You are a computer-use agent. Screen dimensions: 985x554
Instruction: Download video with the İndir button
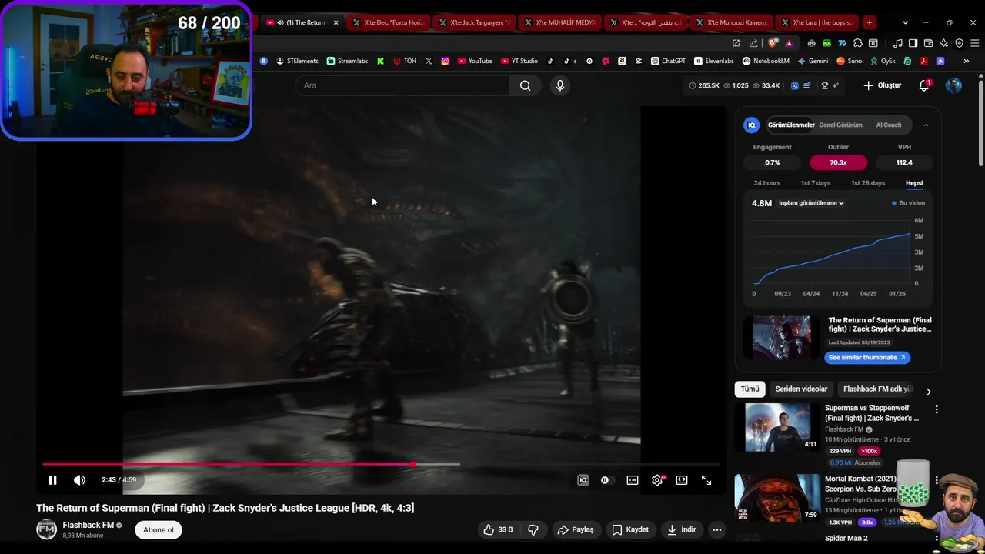coord(682,529)
